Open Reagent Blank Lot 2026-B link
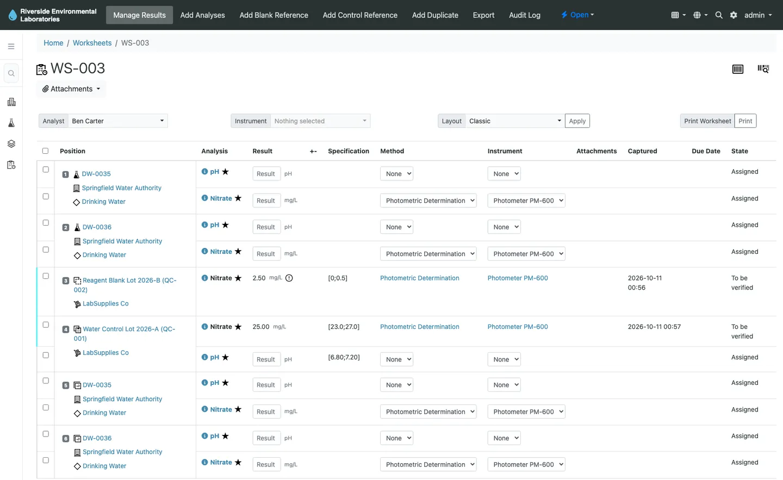This screenshot has width=783, height=480. point(125,285)
